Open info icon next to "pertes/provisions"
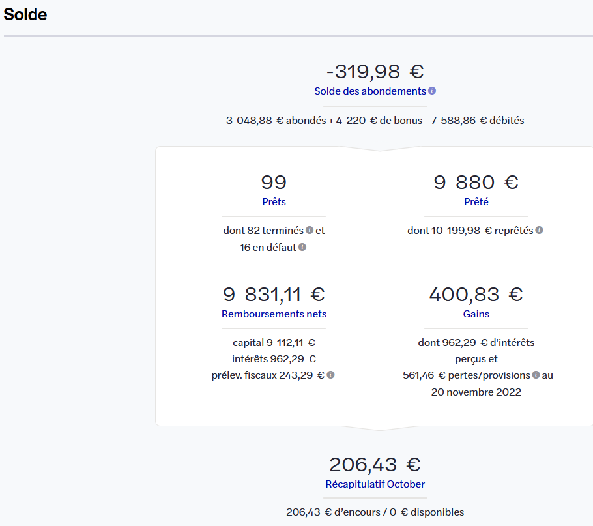The height and width of the screenshot is (526, 593). click(x=536, y=375)
